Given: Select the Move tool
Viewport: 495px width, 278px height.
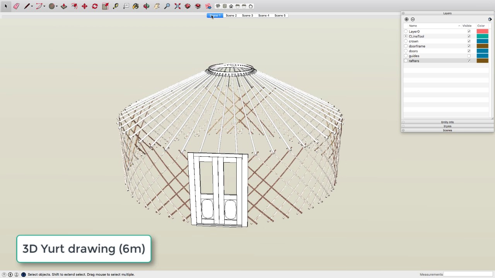Looking at the screenshot, I should tap(84, 6).
